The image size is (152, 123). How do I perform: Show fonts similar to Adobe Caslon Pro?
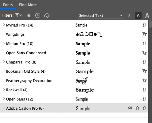click(130, 108)
